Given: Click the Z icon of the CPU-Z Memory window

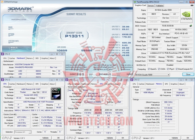Looking at the screenshot, I should tap(132, 80).
